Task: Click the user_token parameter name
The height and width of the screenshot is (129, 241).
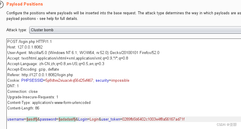Action: 110,119
